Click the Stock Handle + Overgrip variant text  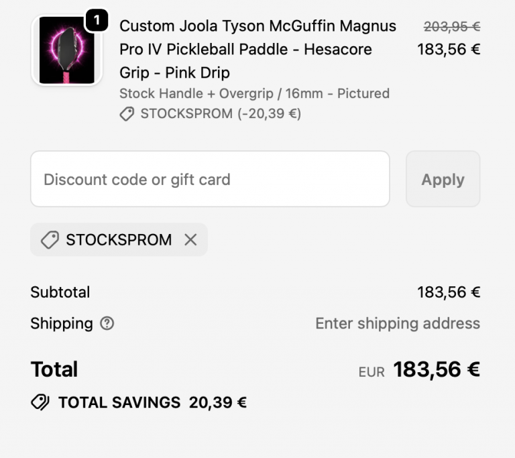(254, 93)
